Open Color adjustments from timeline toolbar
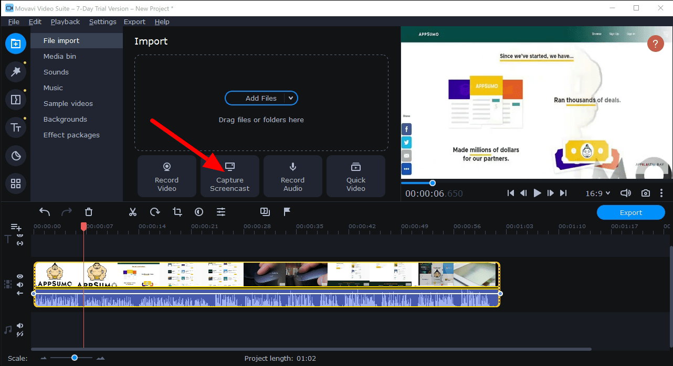 pos(199,212)
